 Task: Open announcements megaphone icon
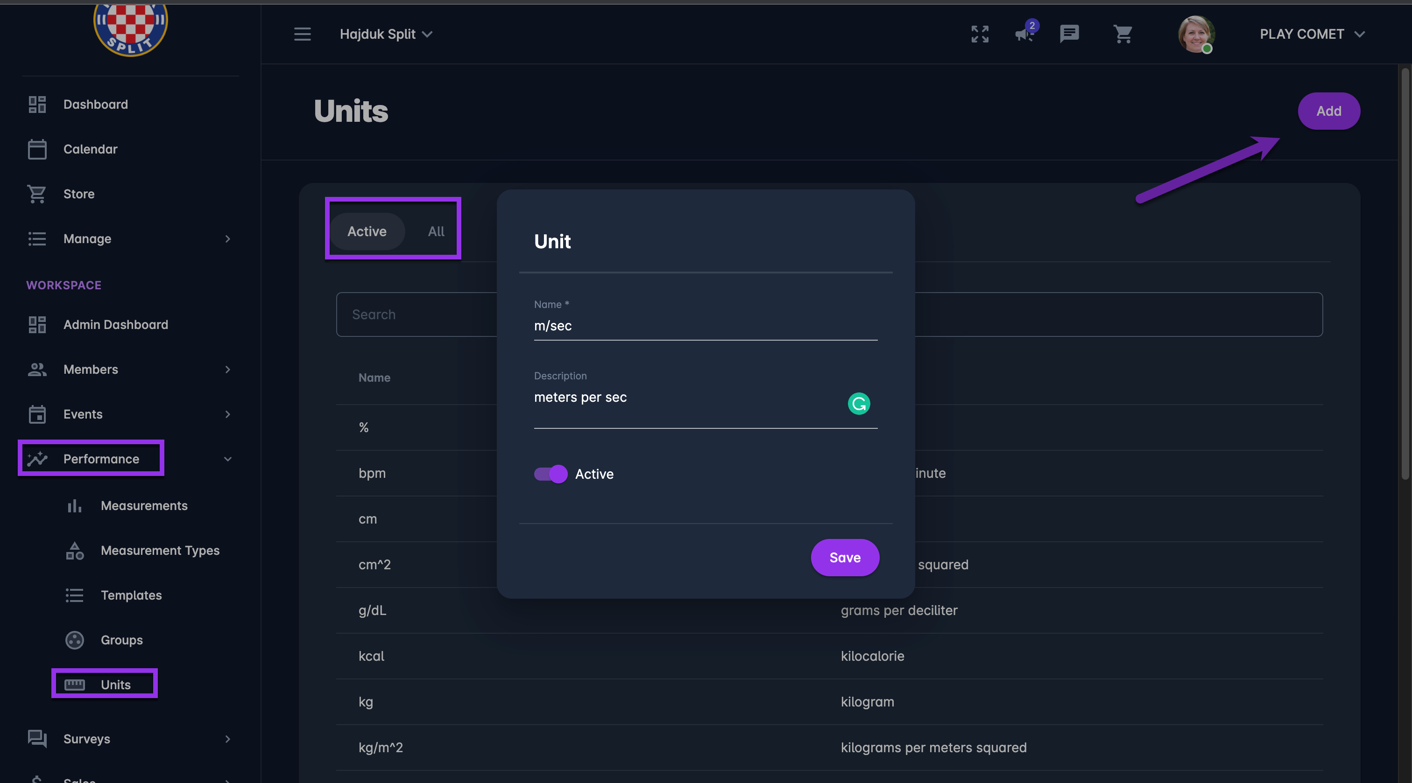coord(1024,34)
